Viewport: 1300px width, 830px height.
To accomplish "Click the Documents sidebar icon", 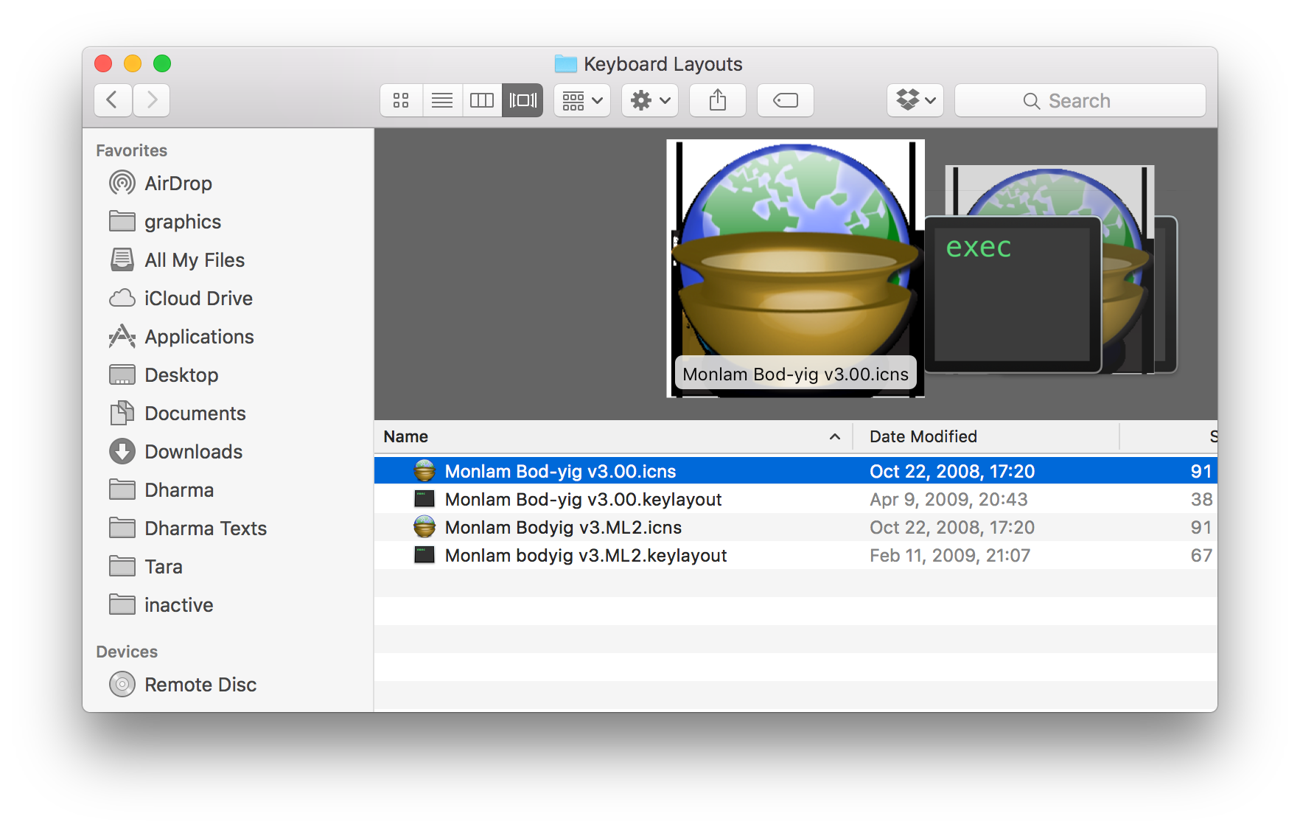I will (x=122, y=413).
